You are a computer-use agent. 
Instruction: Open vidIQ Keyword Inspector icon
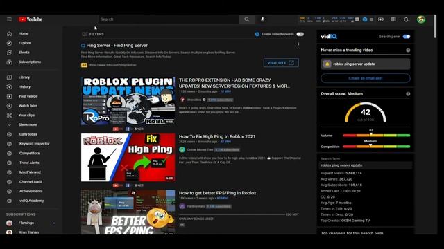click(9, 144)
